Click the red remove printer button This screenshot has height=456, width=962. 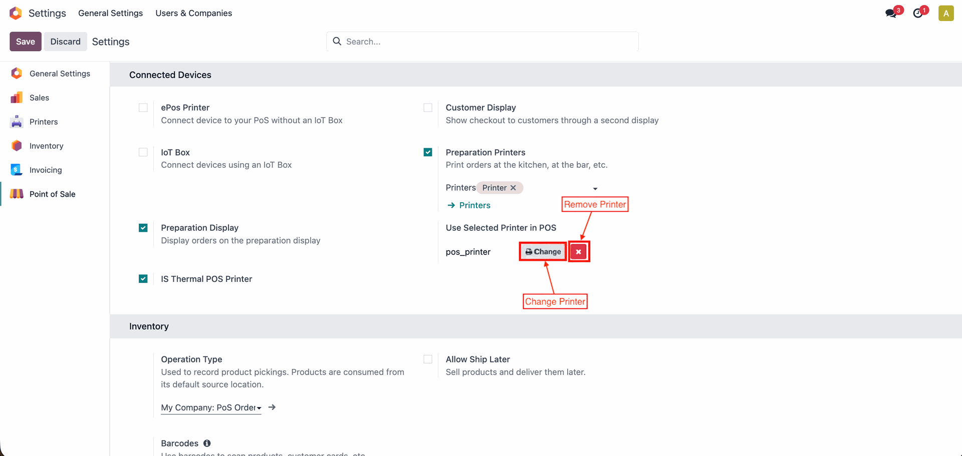pyautogui.click(x=578, y=252)
